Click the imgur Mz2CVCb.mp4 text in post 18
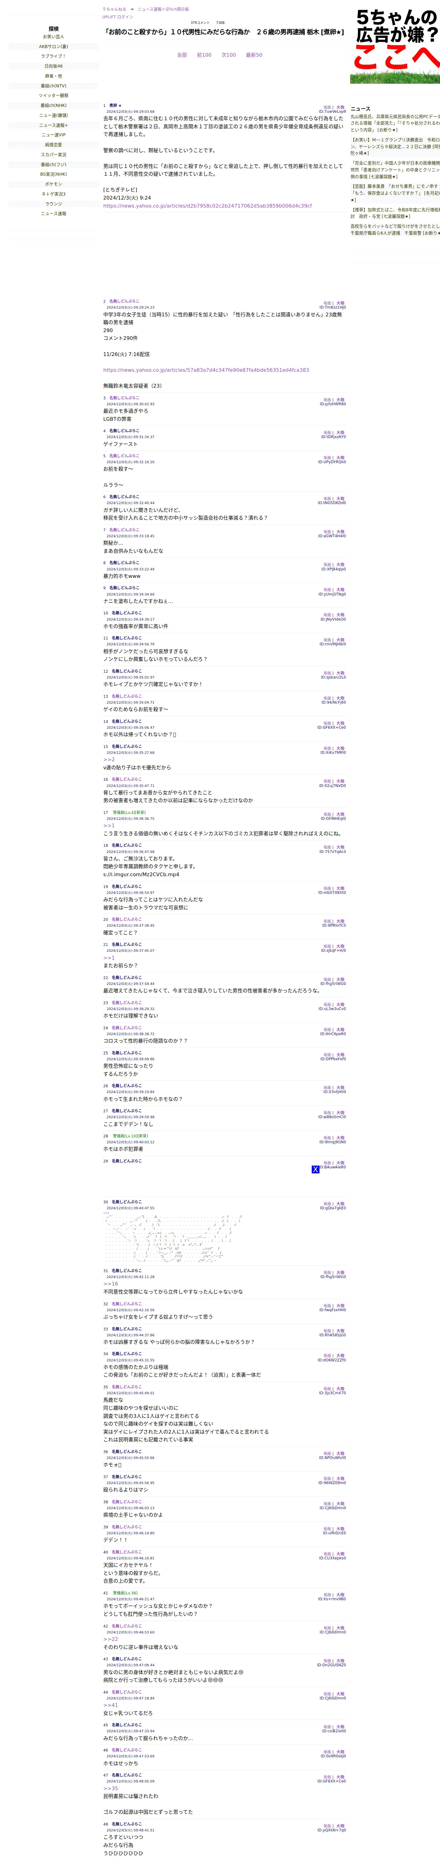This screenshot has width=440, height=1859. 141,874
